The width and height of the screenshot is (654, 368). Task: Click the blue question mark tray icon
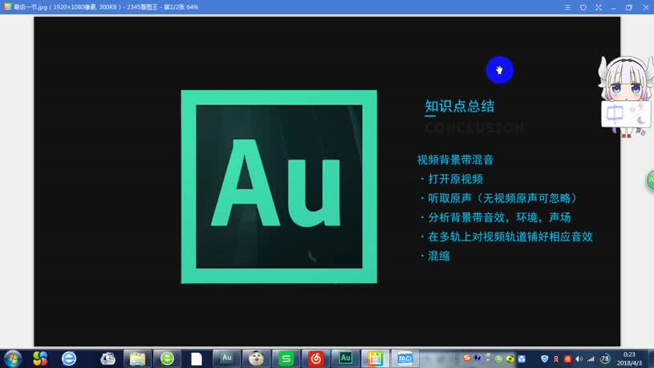click(477, 358)
